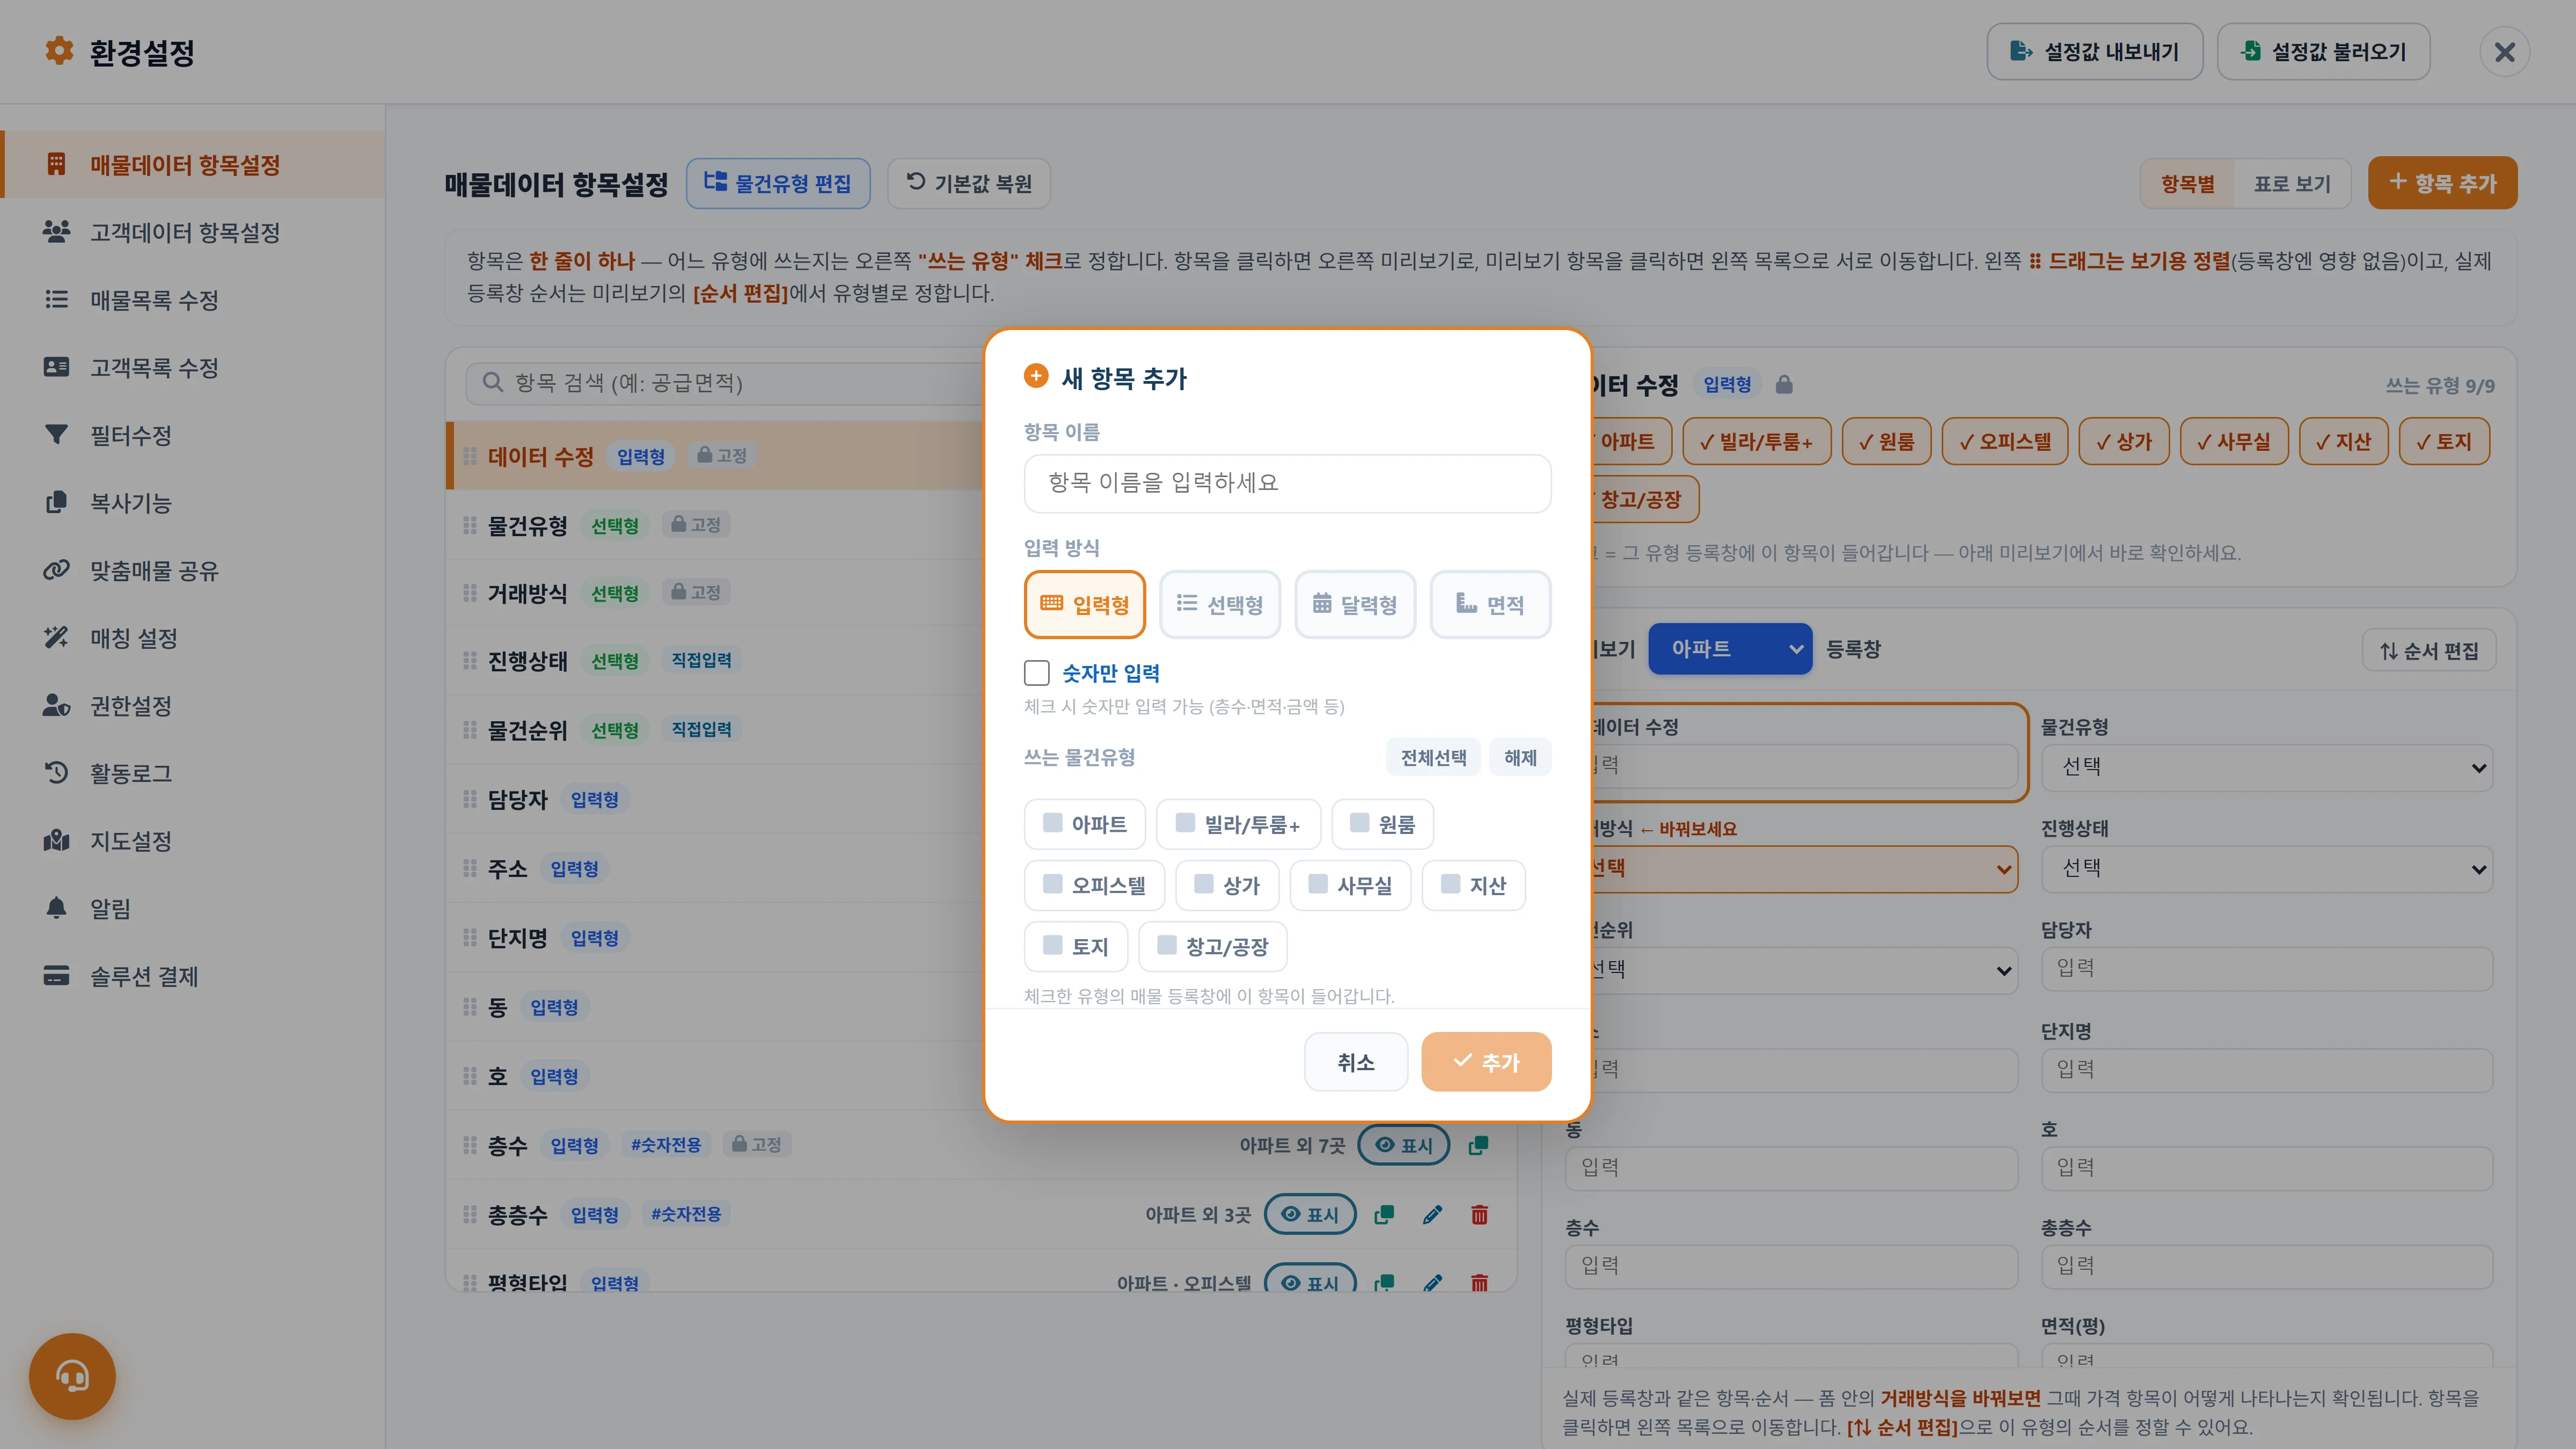Screen dimensions: 2576x1449
Task: Click the 기본값 복원 button
Action: (968, 183)
